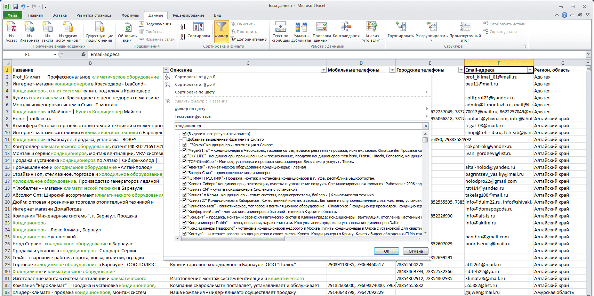Viewport: 594px width, 296px height.
Task: Open filter dropdown for Описание column
Action: (x=323, y=70)
